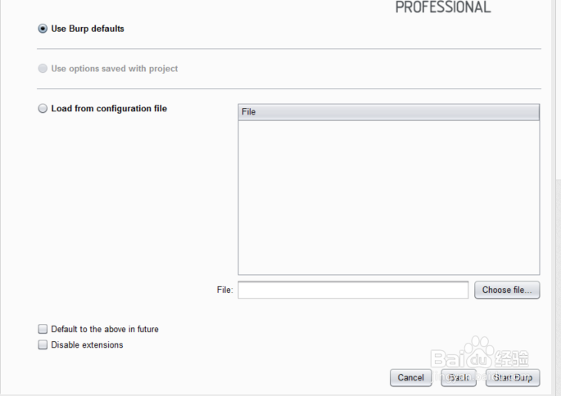The width and height of the screenshot is (561, 396).
Task: Click the "File" column header
Action: [389, 112]
